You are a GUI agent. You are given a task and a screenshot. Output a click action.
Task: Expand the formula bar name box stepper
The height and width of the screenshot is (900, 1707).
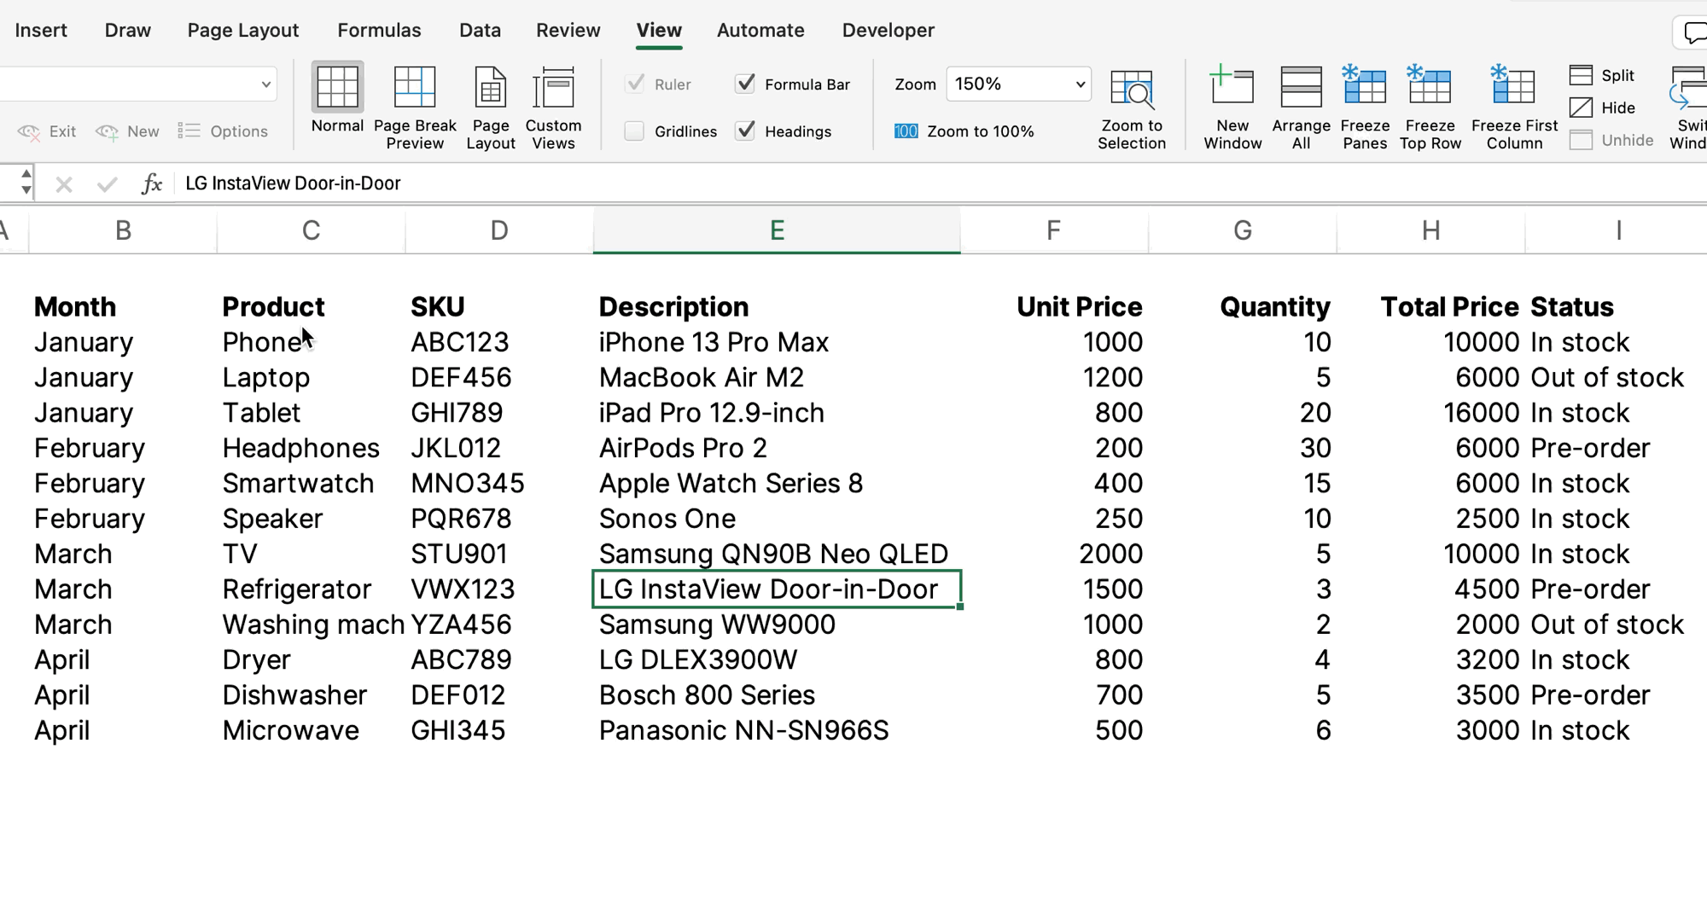tap(26, 183)
